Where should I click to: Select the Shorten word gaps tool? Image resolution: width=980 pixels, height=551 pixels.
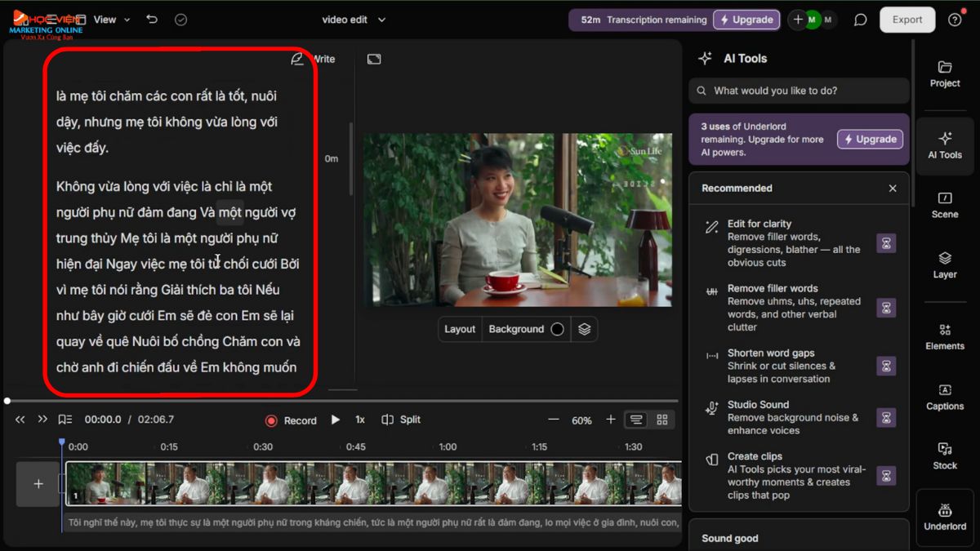[x=799, y=366]
